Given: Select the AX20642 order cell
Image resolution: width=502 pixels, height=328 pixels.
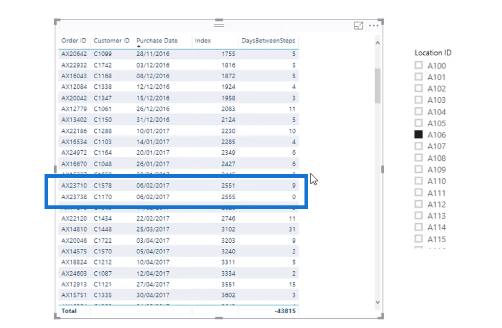Looking at the screenshot, I should tap(74, 54).
